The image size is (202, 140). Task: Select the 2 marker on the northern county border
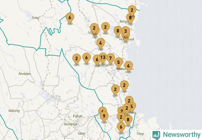click(132, 10)
